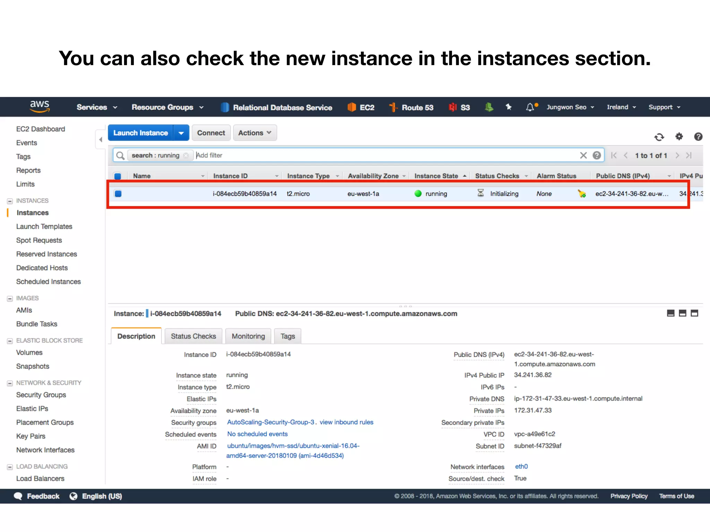
Task: Click the Feedback speech bubble icon
Action: [x=18, y=496]
